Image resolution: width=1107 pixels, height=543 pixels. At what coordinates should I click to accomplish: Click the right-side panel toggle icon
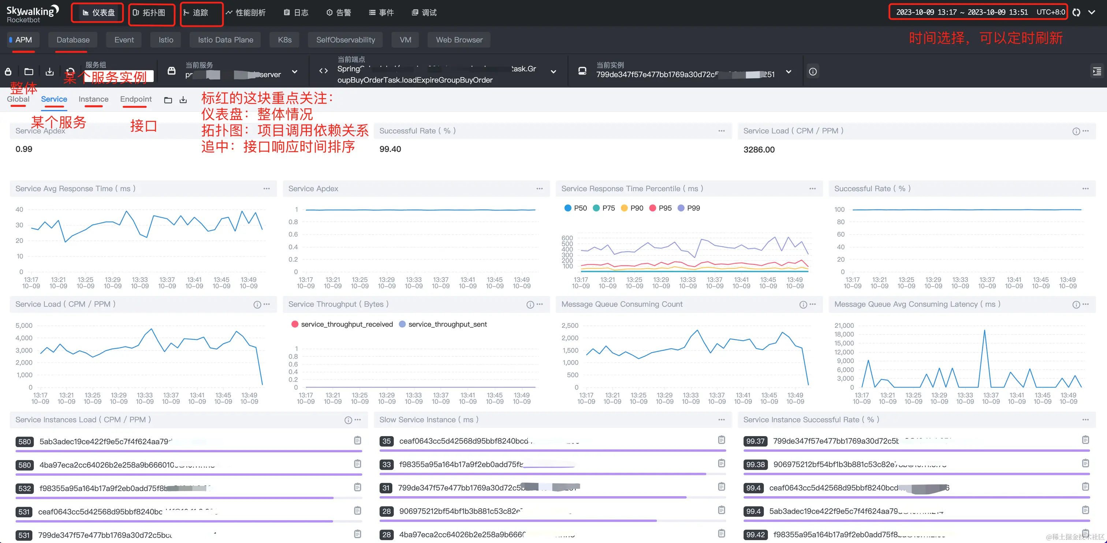(1097, 72)
